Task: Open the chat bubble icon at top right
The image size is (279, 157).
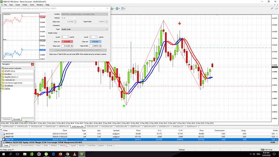Action: pos(277,8)
